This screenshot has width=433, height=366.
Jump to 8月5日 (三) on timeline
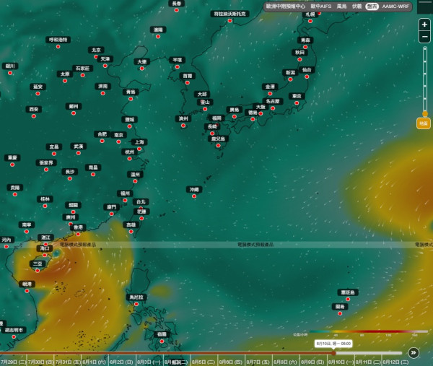tap(204, 362)
